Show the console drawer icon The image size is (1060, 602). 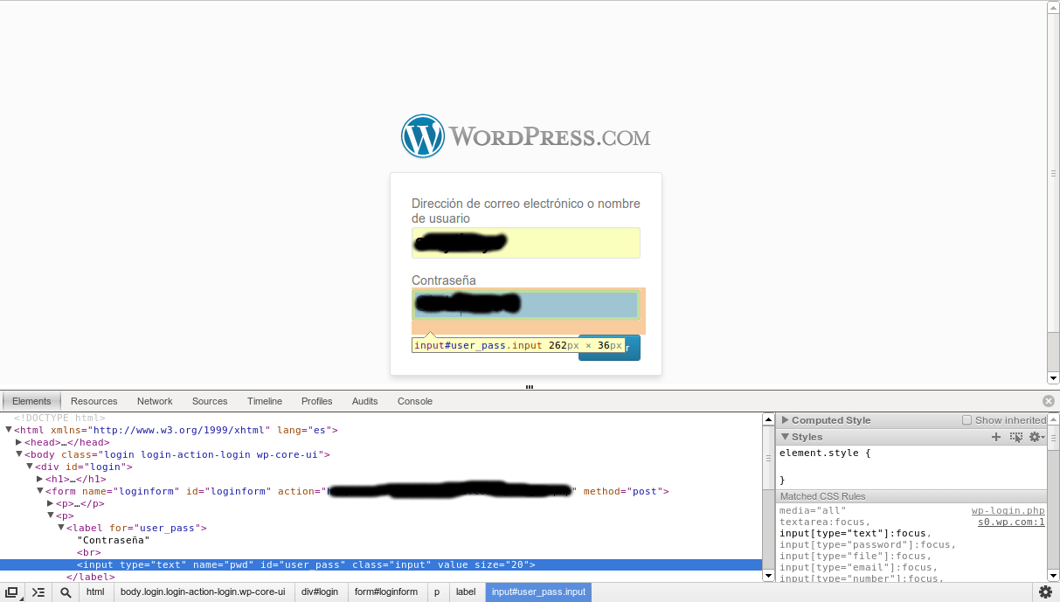(x=38, y=592)
